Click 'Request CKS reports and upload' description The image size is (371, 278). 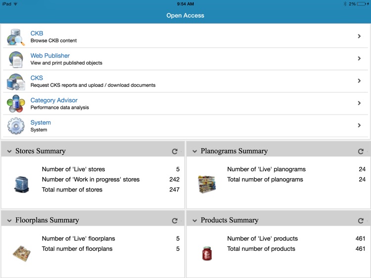click(x=93, y=85)
